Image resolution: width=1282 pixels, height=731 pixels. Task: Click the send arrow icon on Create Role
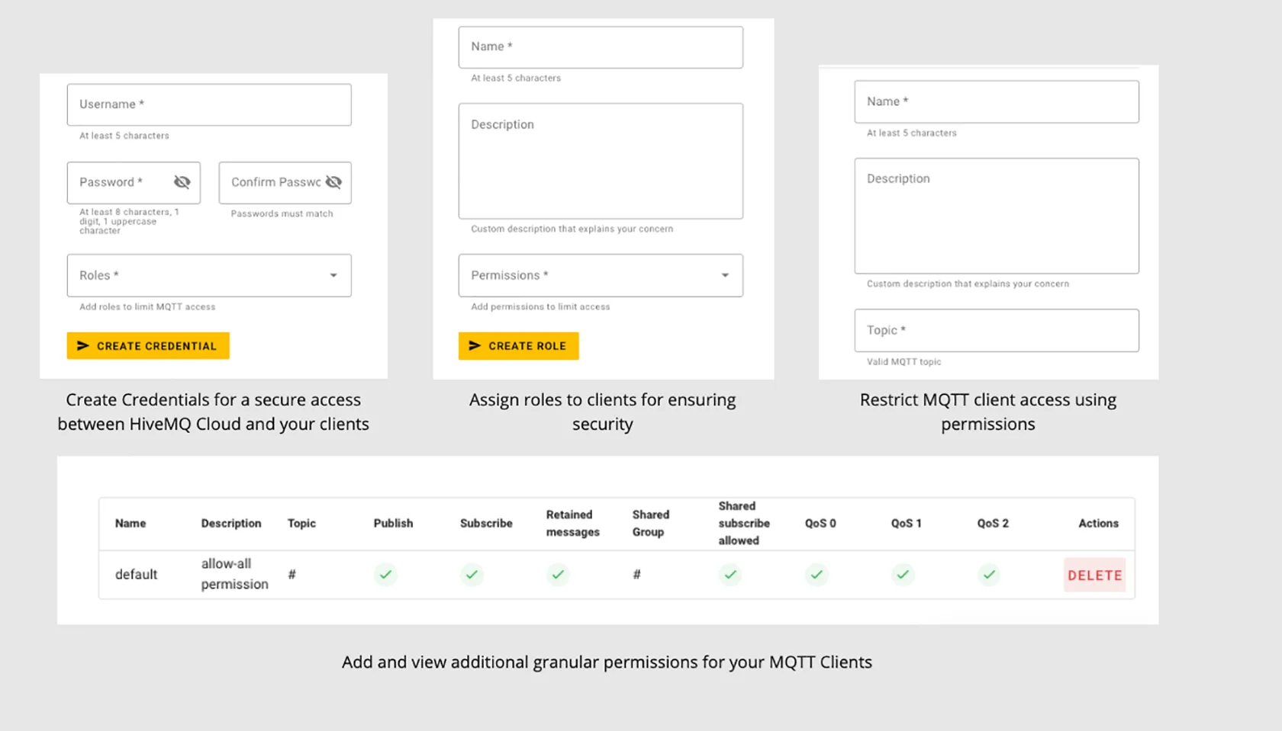pos(475,345)
